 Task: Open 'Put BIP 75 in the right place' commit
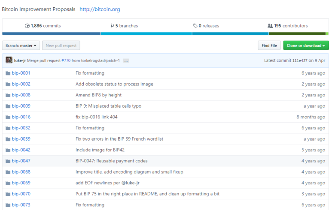[x=147, y=194]
